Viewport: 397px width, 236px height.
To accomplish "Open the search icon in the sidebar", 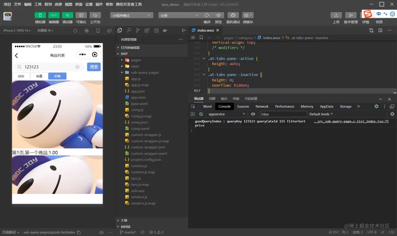I will 129,30.
